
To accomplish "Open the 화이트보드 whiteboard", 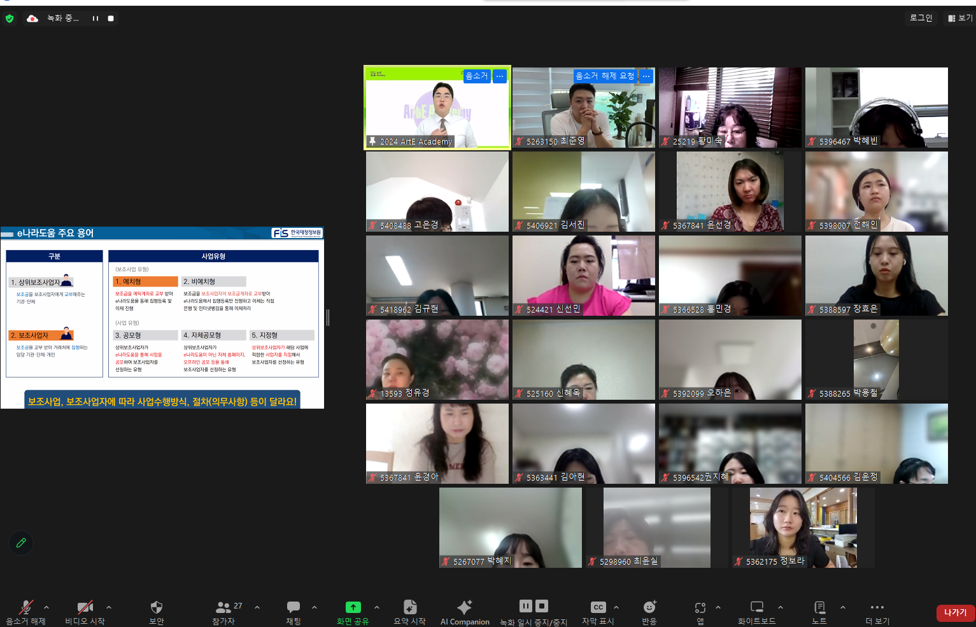I will pyautogui.click(x=757, y=612).
